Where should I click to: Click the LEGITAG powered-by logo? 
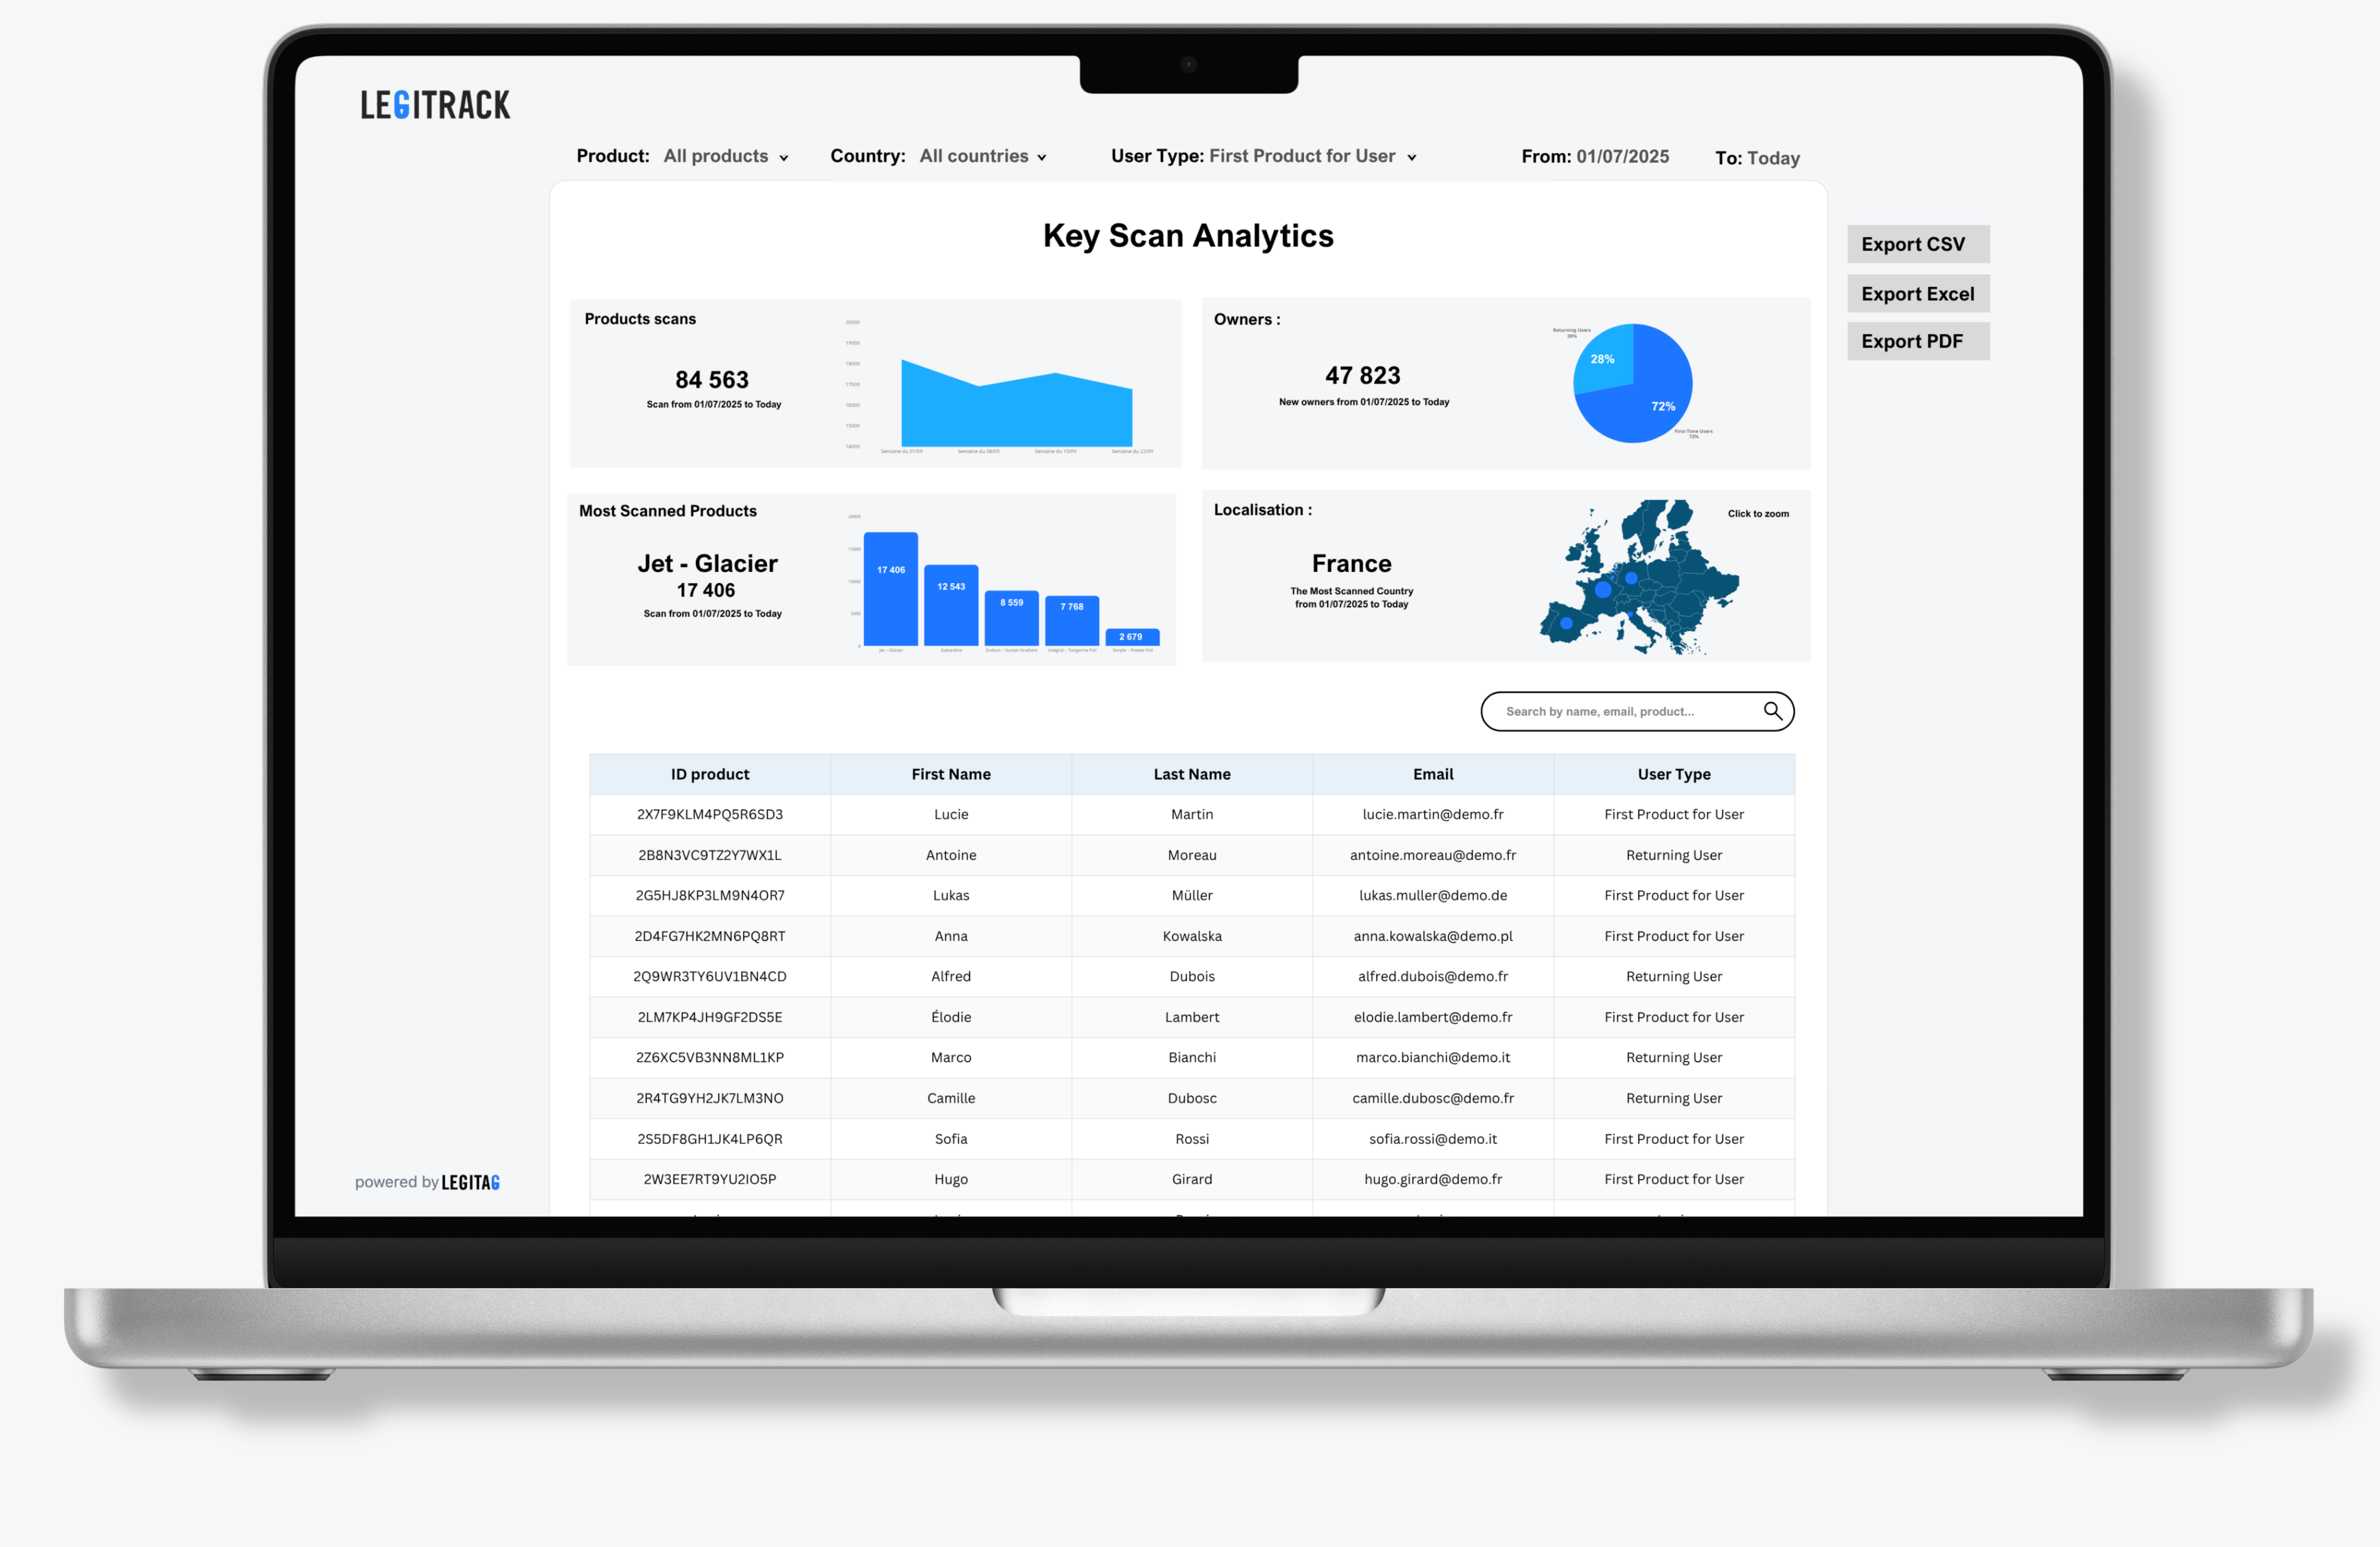[470, 1182]
